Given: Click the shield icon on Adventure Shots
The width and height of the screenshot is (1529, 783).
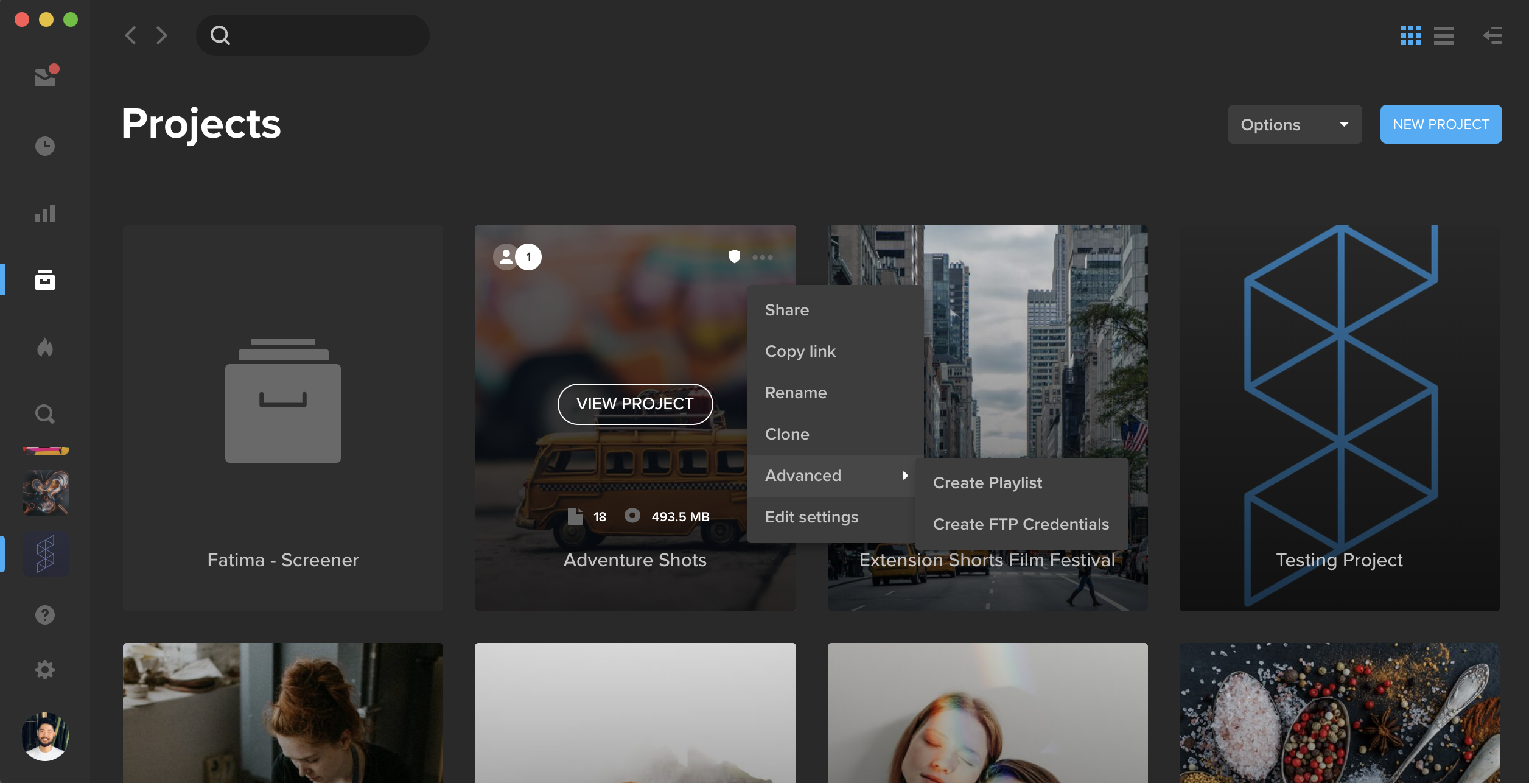Looking at the screenshot, I should [735, 257].
